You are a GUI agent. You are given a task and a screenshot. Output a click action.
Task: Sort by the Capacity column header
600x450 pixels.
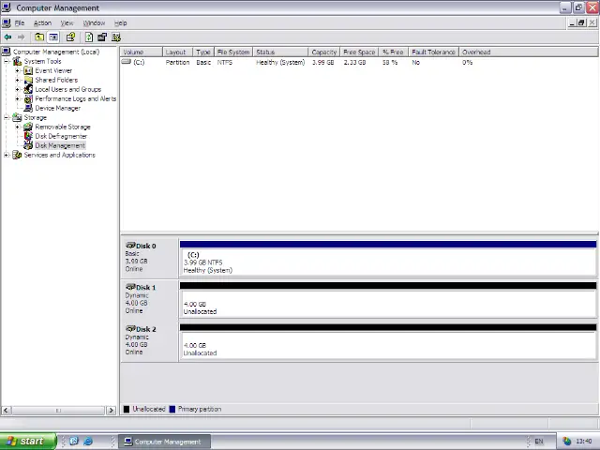tap(324, 52)
